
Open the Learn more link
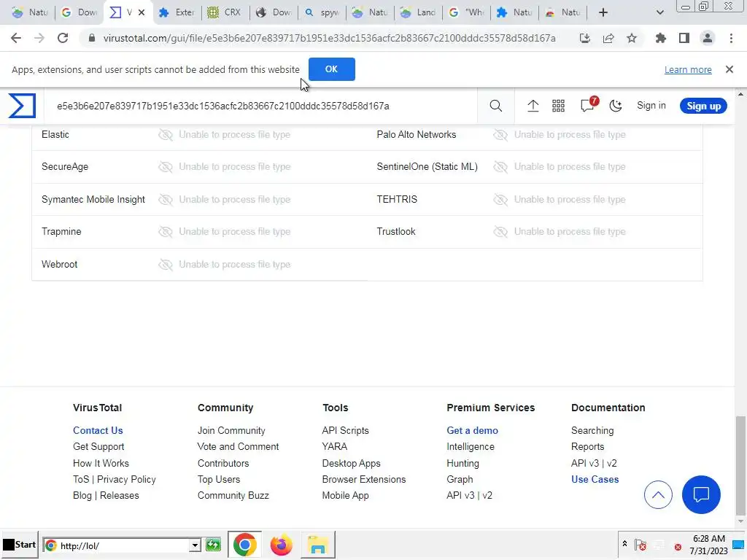pos(688,69)
